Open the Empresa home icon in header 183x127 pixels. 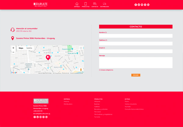tap(77, 4)
